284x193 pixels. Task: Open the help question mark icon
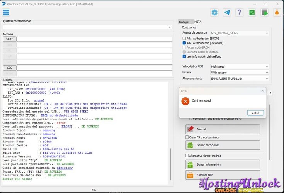click(x=239, y=13)
